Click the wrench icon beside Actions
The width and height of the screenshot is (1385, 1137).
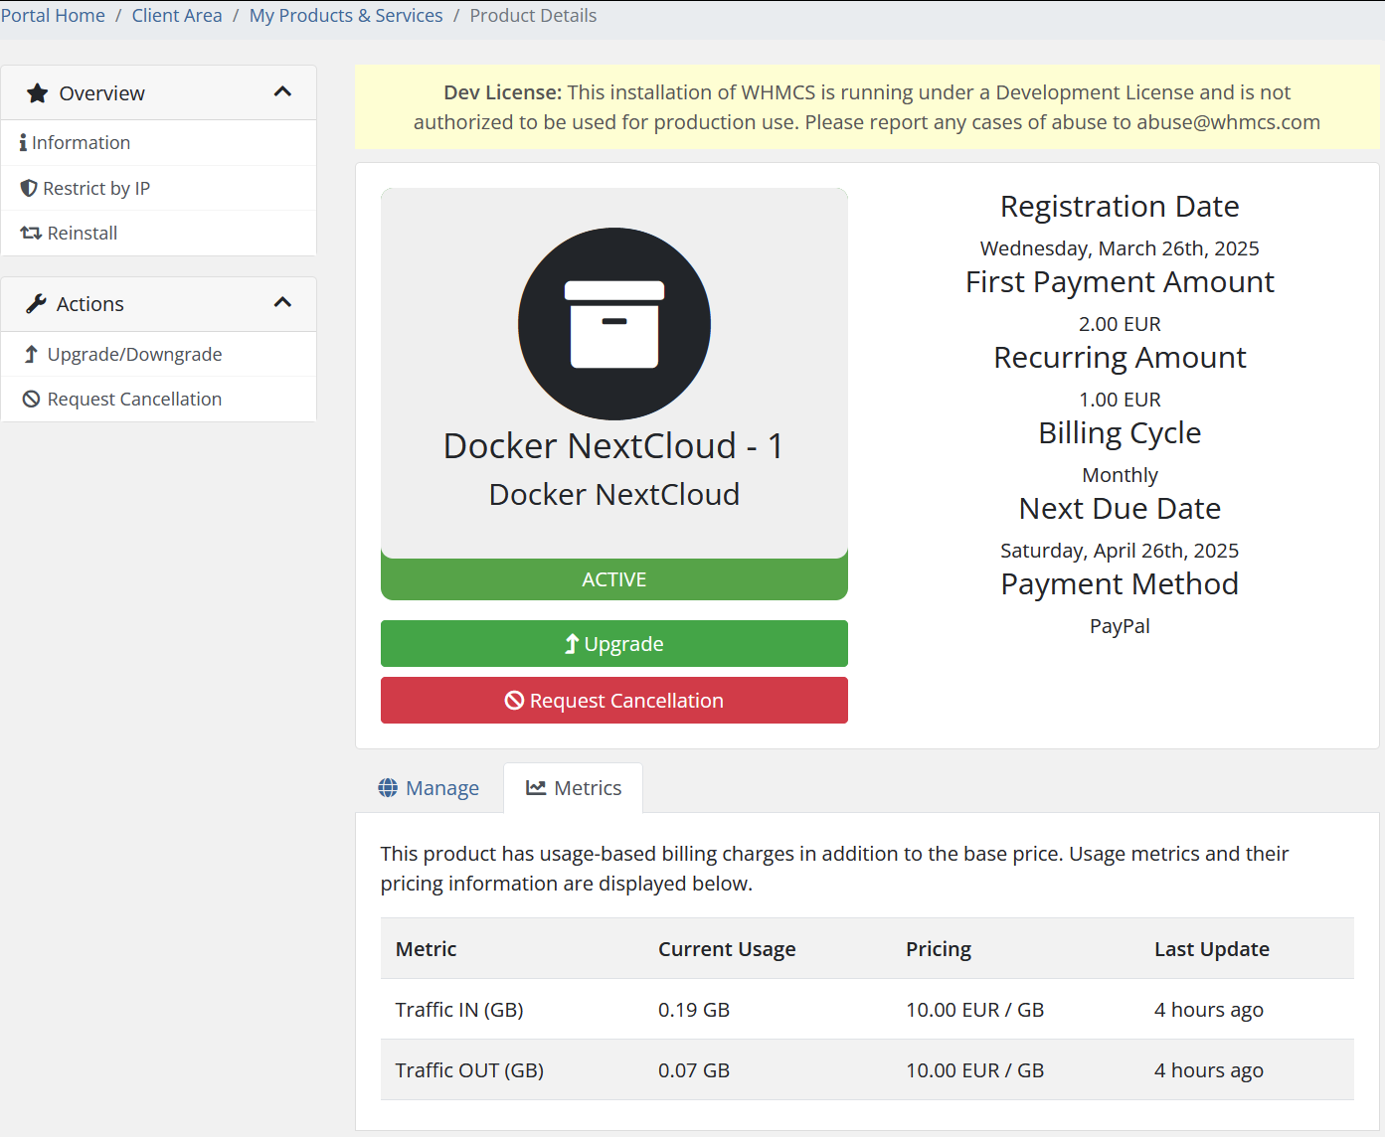point(37,304)
